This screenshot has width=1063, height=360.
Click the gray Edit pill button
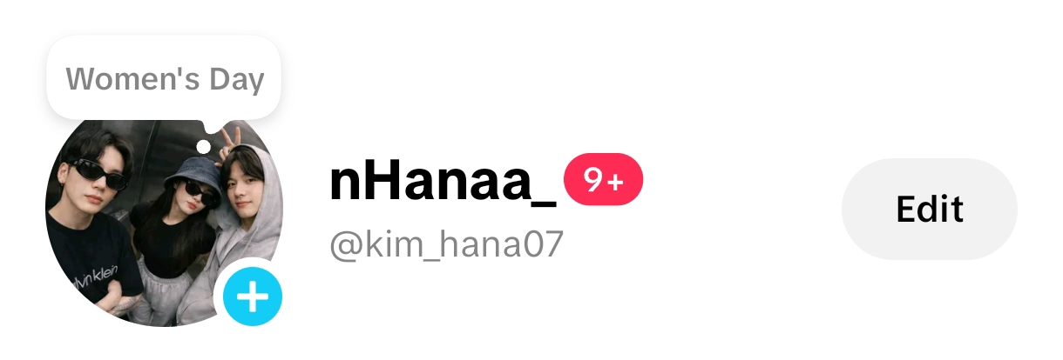point(929,209)
